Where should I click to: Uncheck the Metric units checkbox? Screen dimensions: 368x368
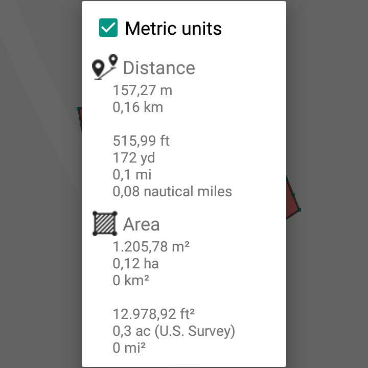click(x=108, y=28)
